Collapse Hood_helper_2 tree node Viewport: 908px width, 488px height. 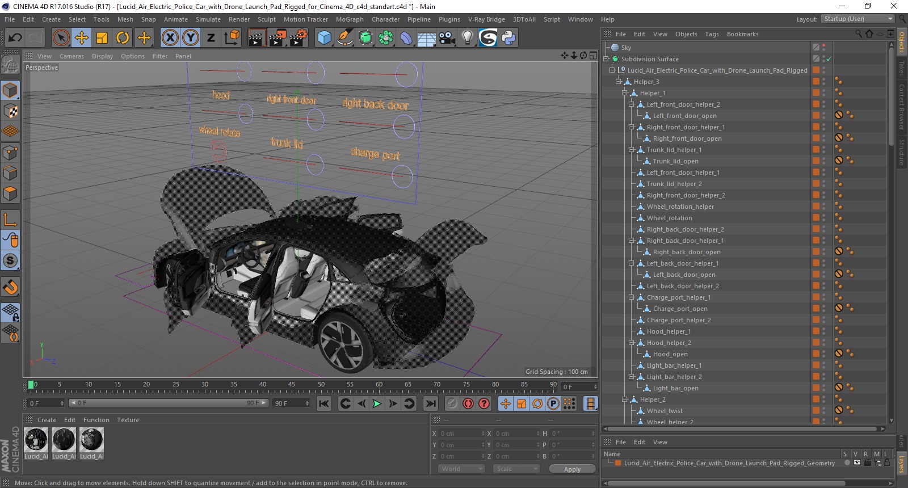point(631,343)
